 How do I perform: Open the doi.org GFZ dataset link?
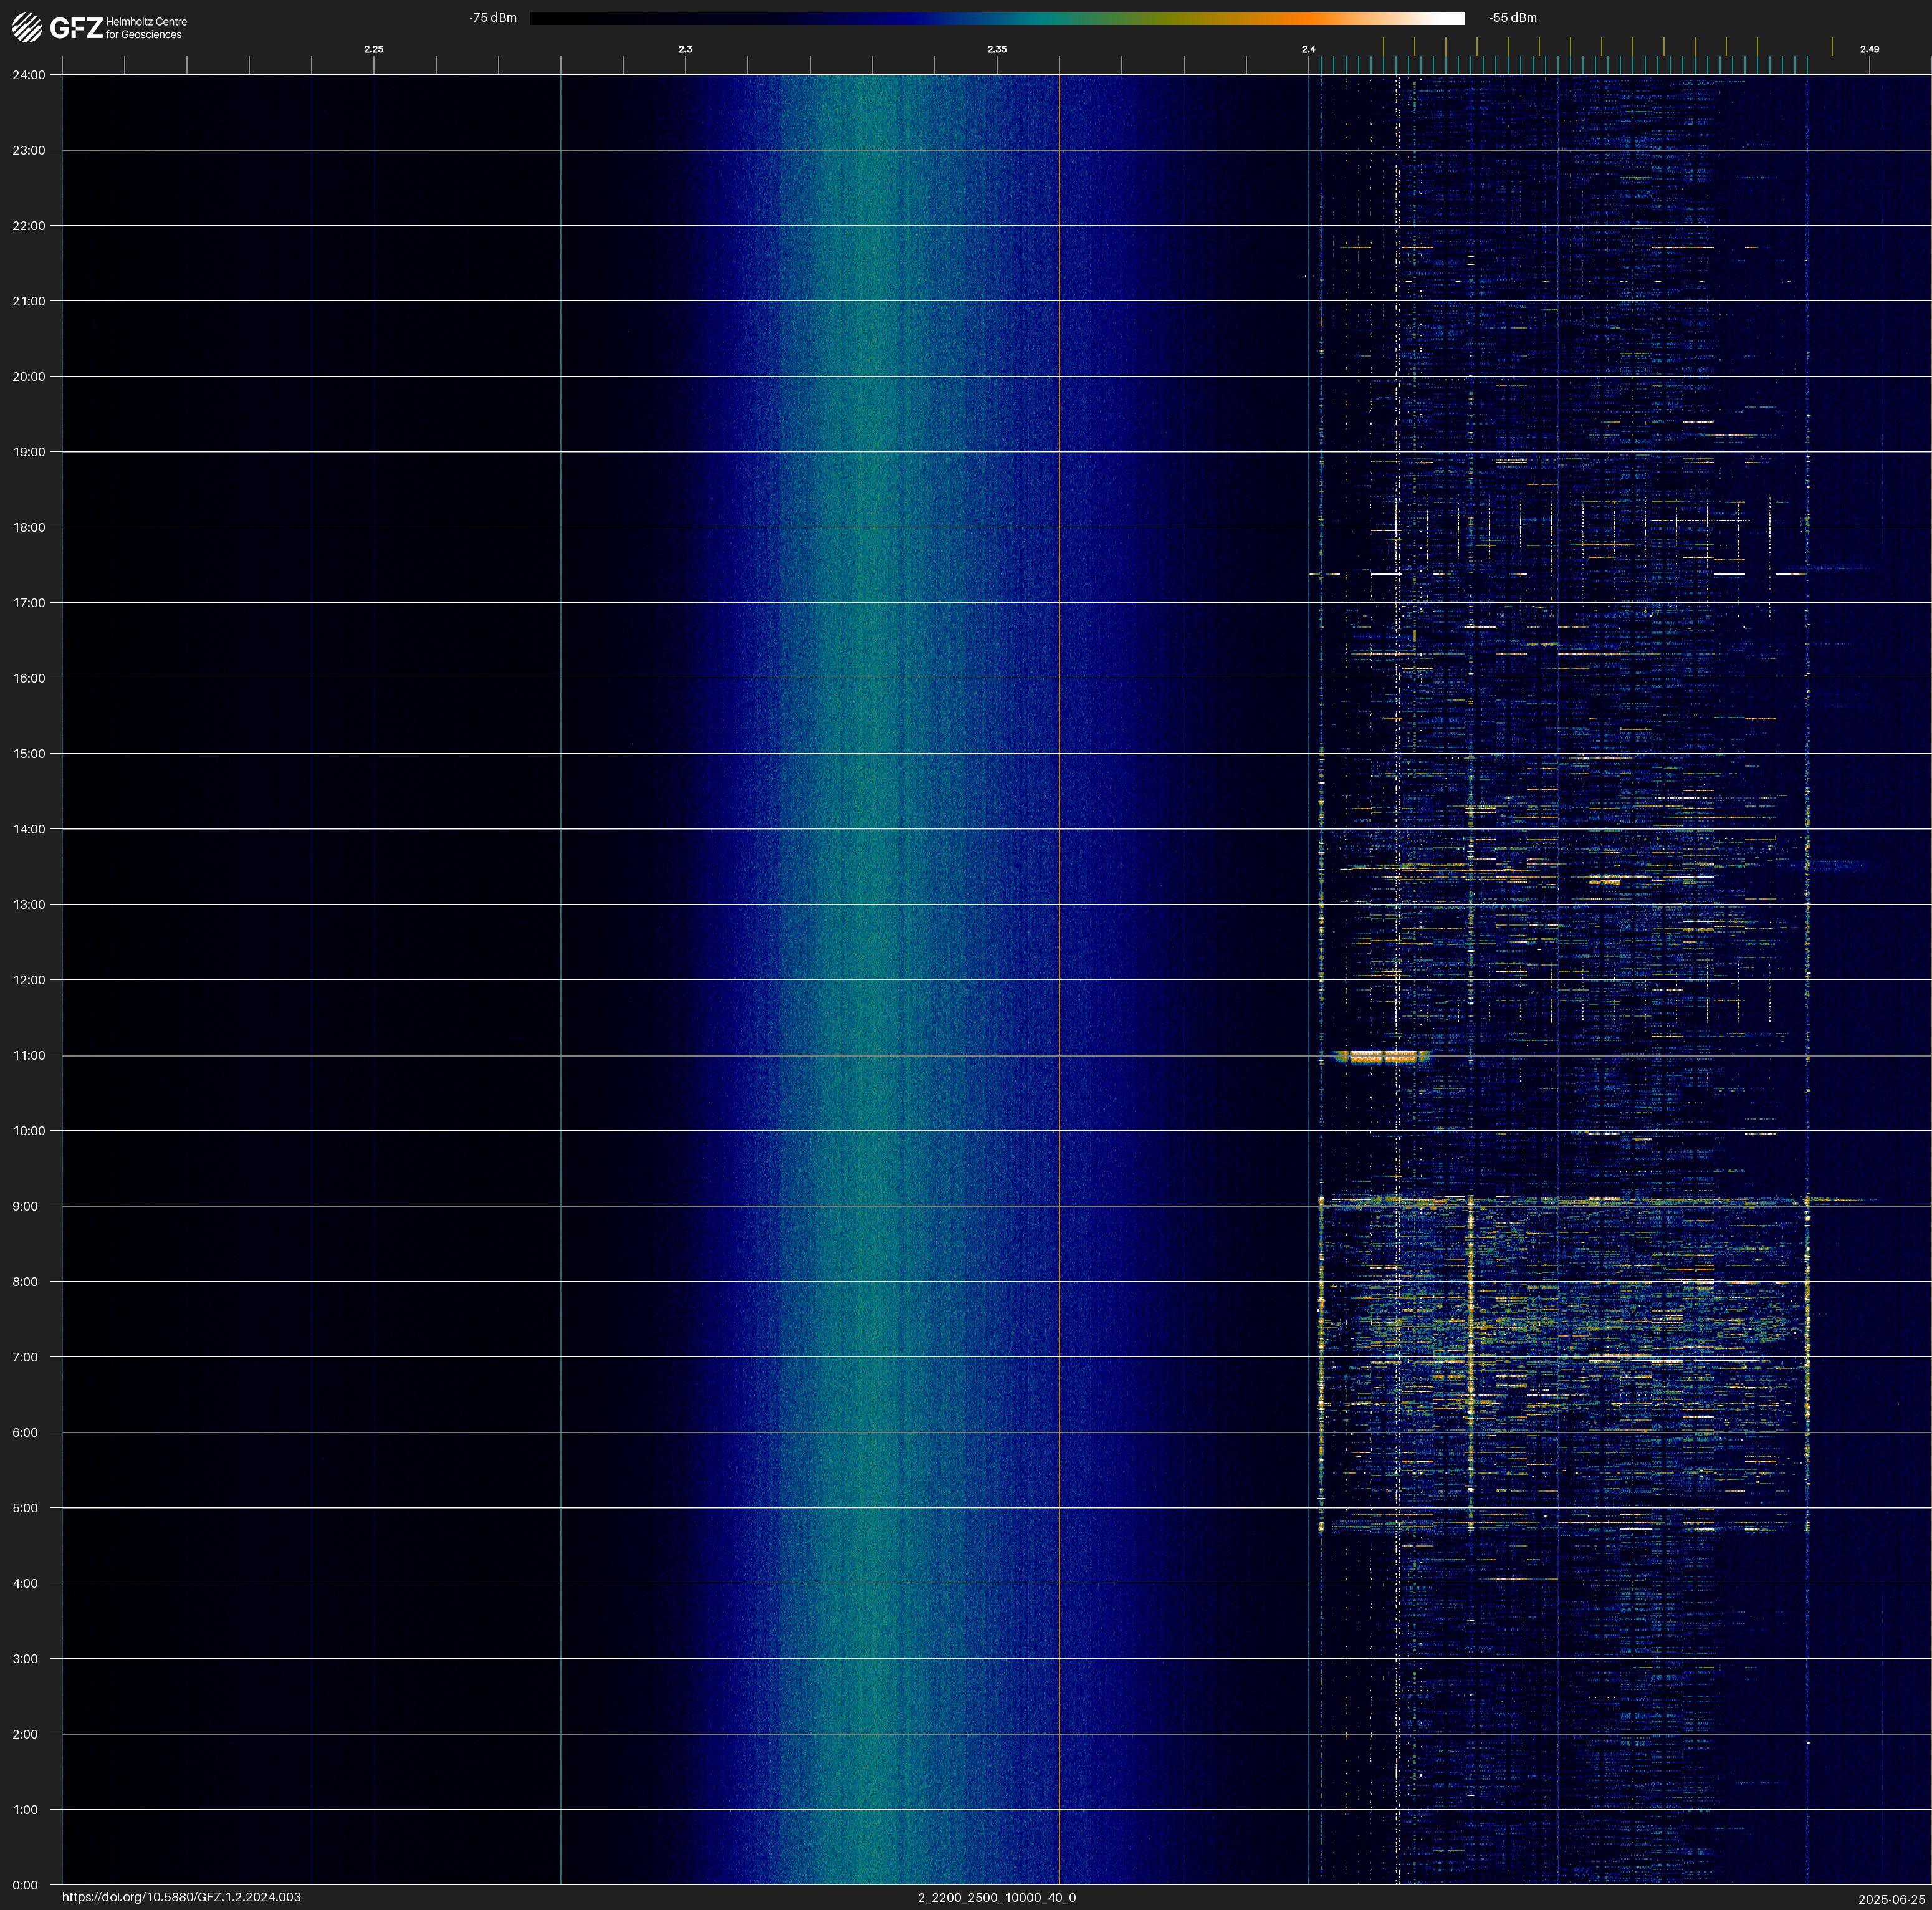click(x=181, y=1897)
